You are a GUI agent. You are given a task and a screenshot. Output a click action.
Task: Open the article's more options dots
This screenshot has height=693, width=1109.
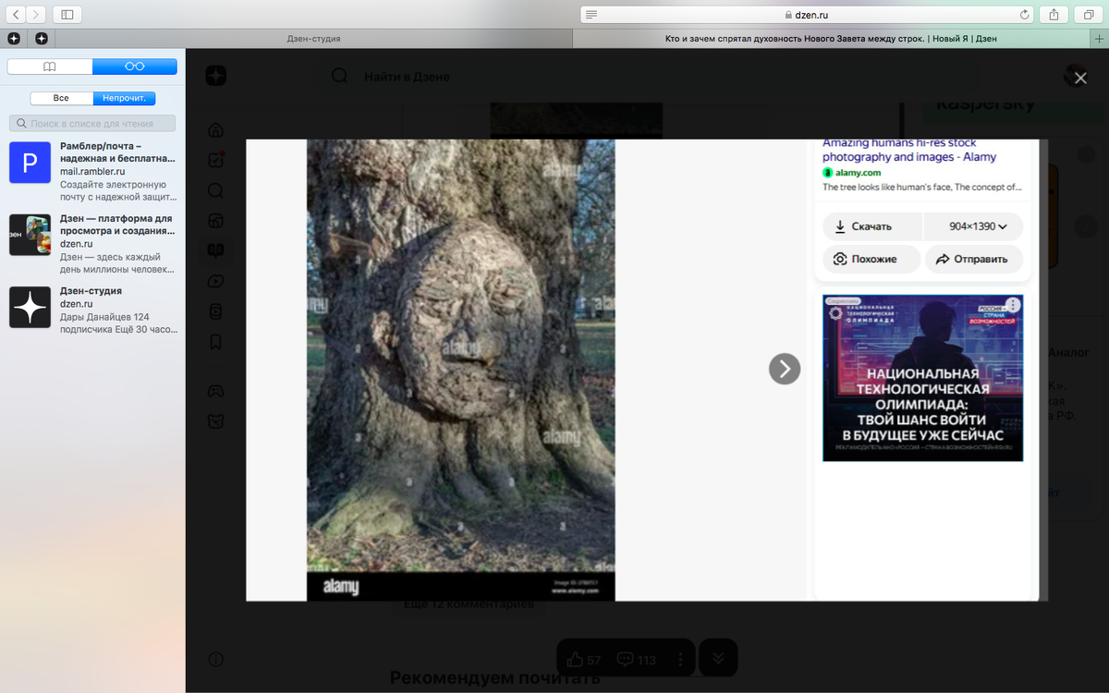pos(681,660)
